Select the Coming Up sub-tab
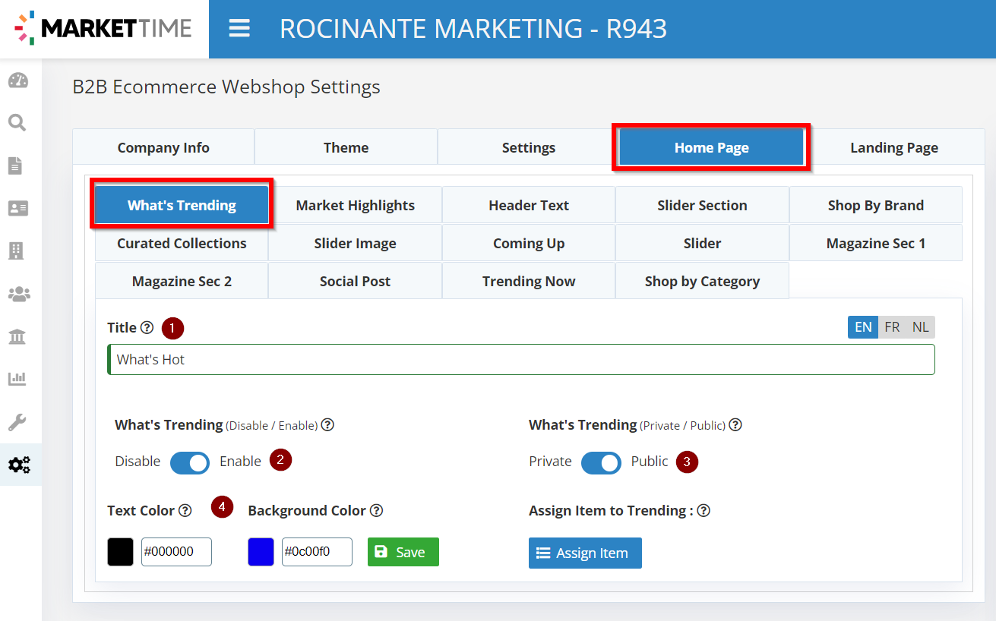The width and height of the screenshot is (996, 621). click(x=529, y=243)
